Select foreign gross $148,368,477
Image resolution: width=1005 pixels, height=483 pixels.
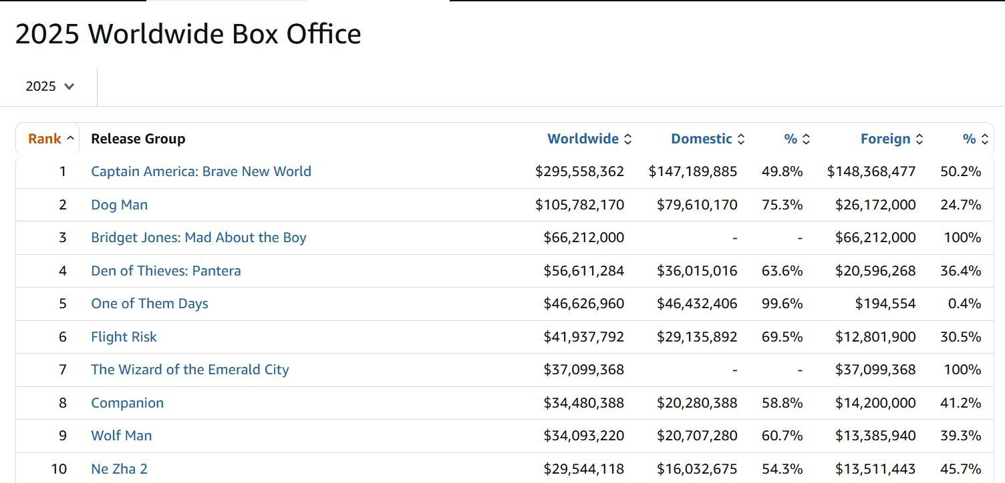click(x=871, y=171)
